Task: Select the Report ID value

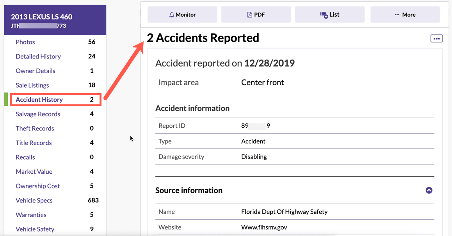Action: tap(255, 126)
